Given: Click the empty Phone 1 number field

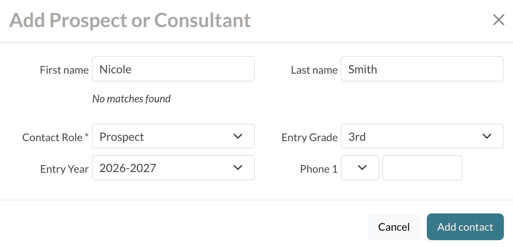Looking at the screenshot, I should (x=422, y=167).
